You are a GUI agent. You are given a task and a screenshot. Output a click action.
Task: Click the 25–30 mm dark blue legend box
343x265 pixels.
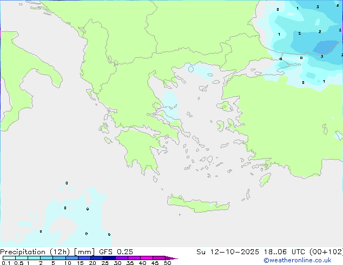pos(109,258)
